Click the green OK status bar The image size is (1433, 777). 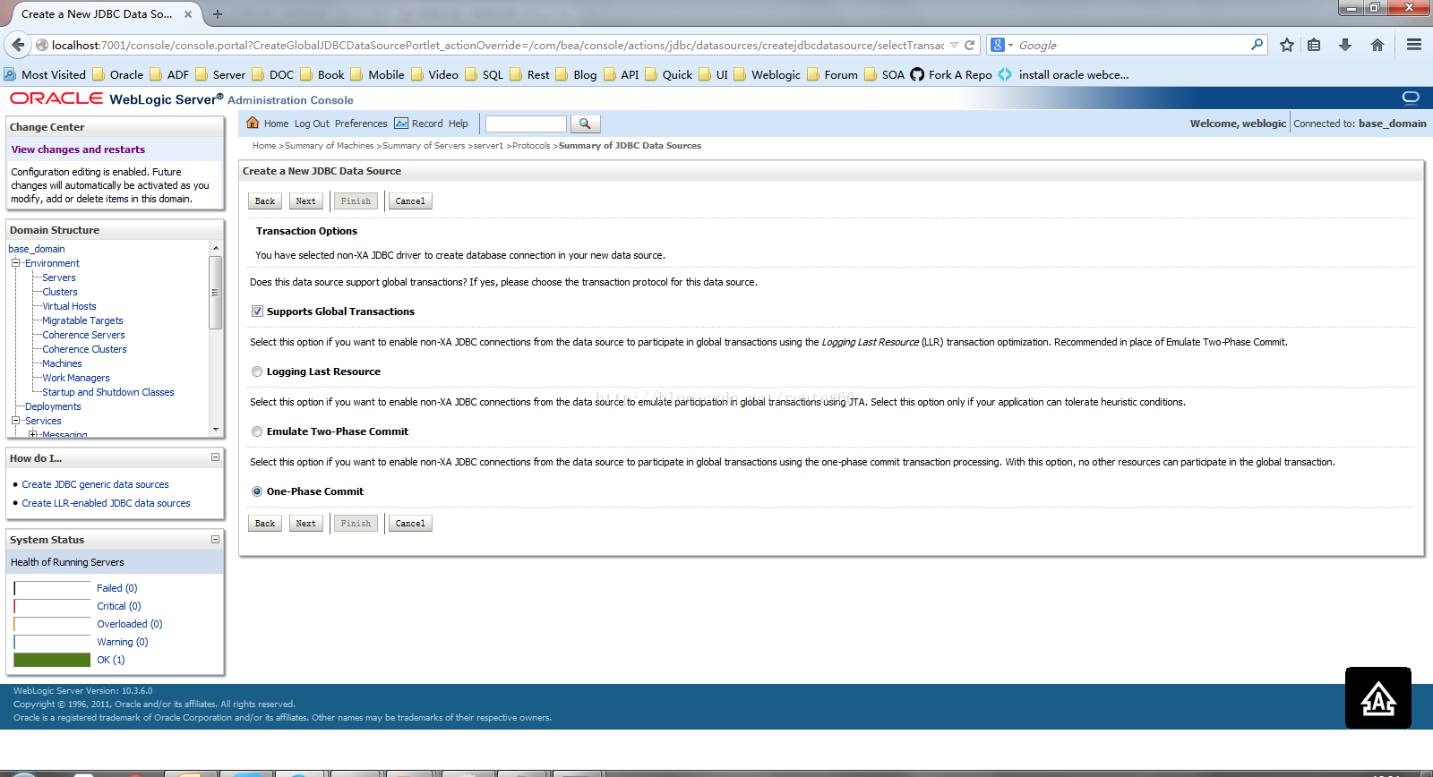click(52, 660)
